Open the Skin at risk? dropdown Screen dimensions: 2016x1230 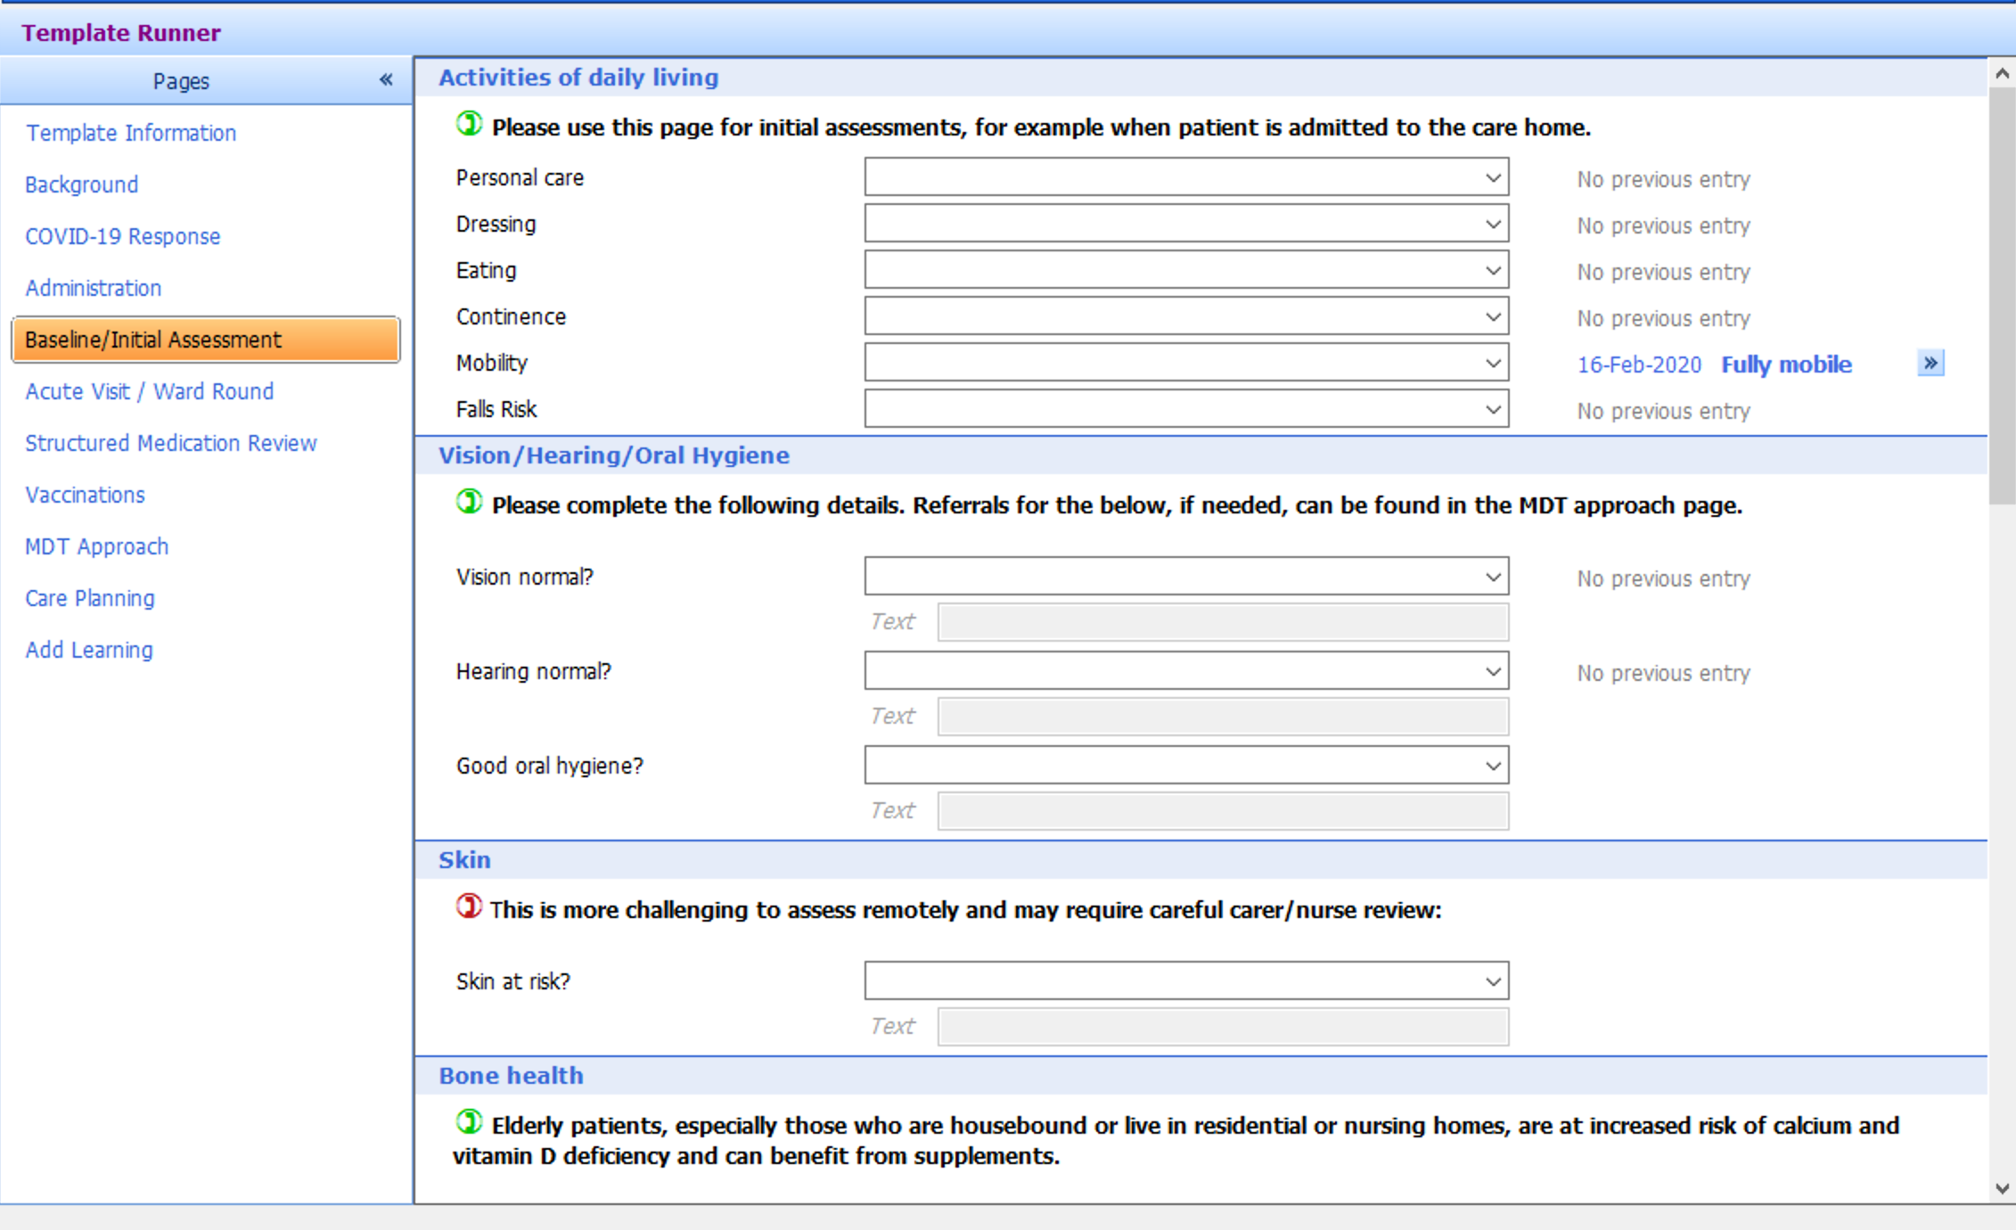(1185, 980)
